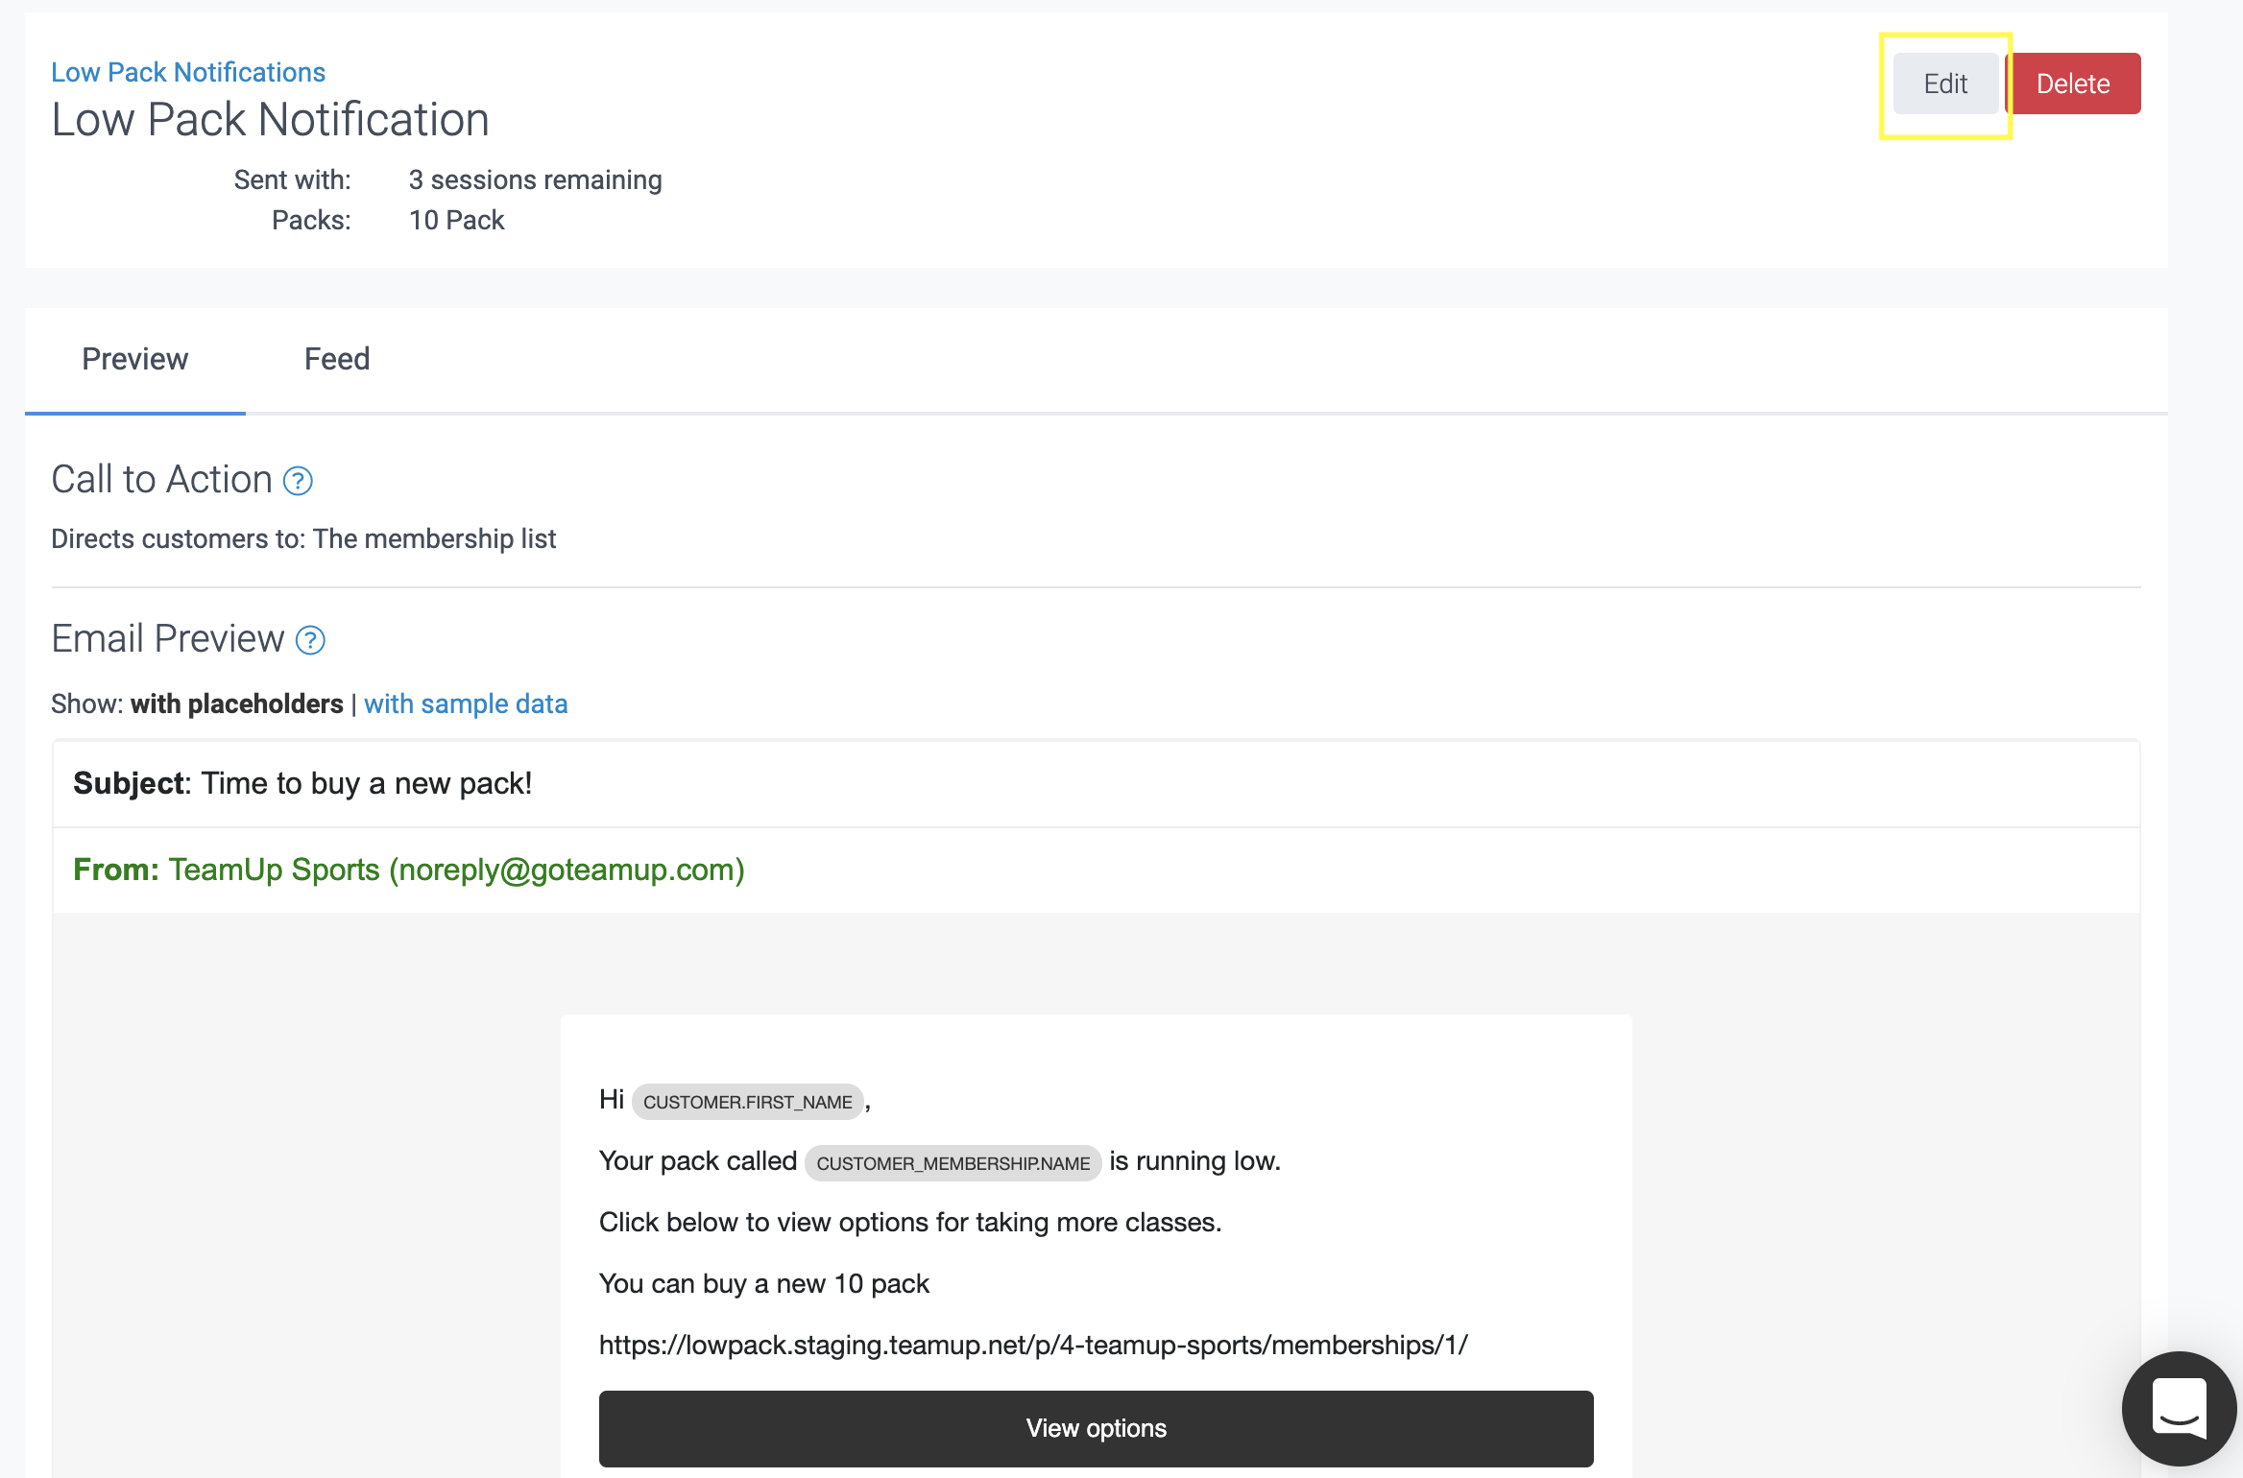The width and height of the screenshot is (2243, 1478).
Task: Click the From TeamUp Sports sender line
Action: [x=409, y=870]
